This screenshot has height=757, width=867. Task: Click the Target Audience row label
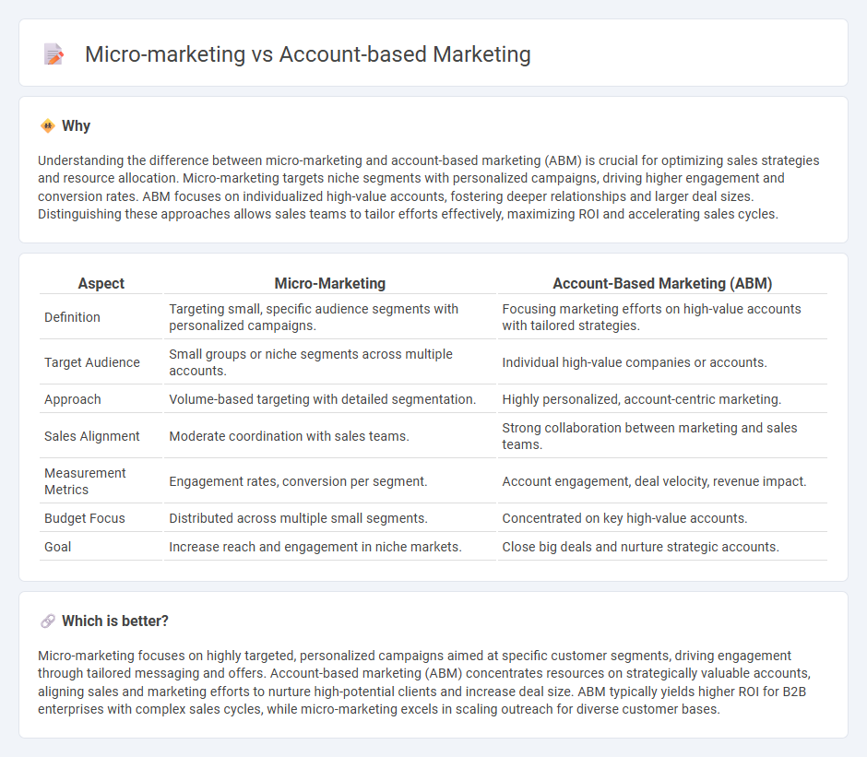[92, 362]
